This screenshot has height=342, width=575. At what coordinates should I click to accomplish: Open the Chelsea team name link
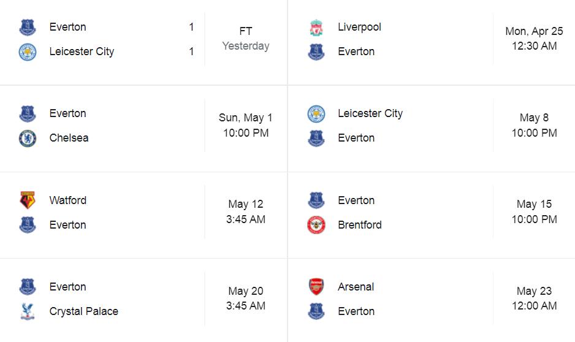(69, 138)
